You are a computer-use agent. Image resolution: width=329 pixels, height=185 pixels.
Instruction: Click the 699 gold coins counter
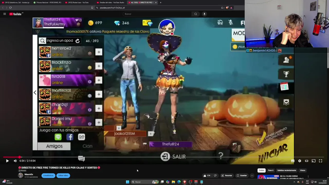click(x=95, y=23)
